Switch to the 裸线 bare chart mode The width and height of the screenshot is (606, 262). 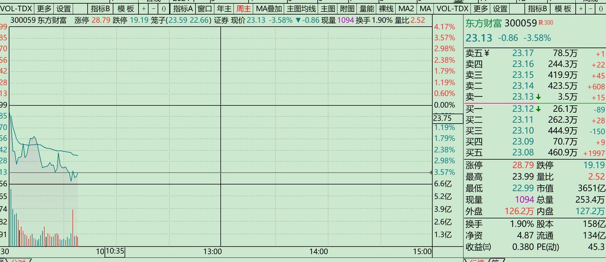tap(386, 9)
